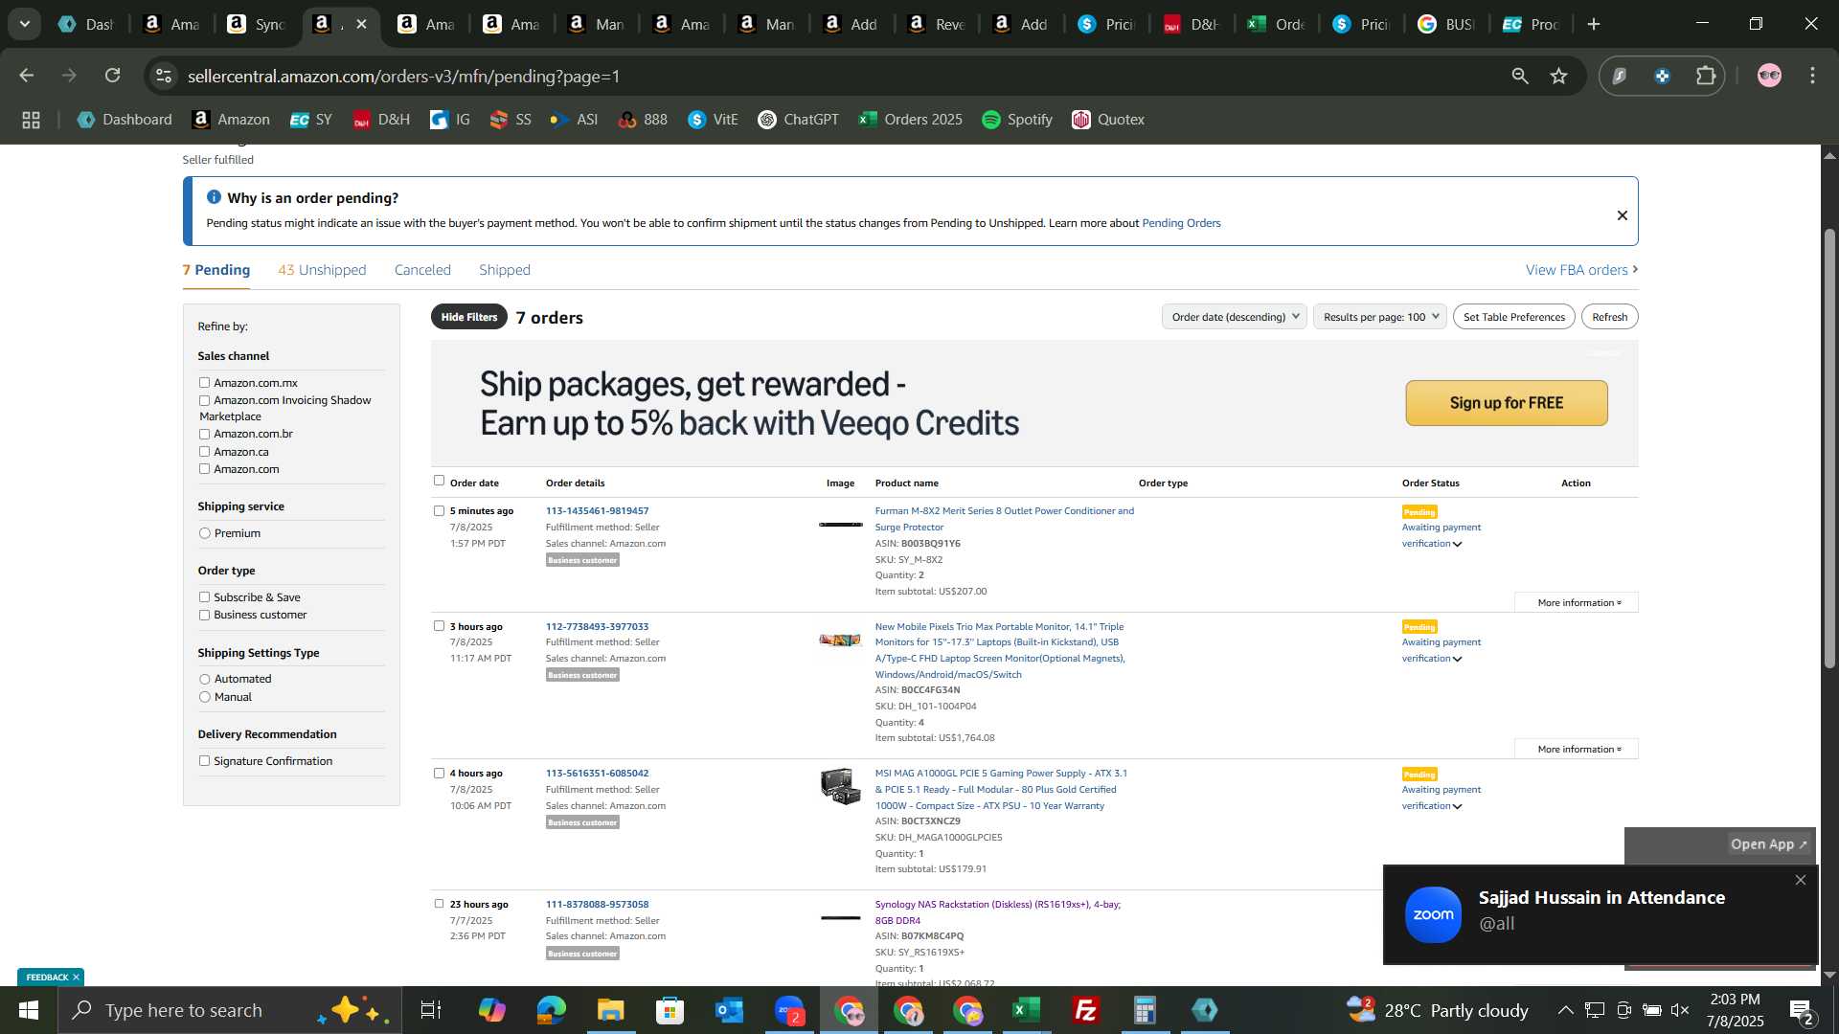Click Sign up for FREE Veeqo button
Viewport: 1839px width, 1034px height.
[1507, 403]
